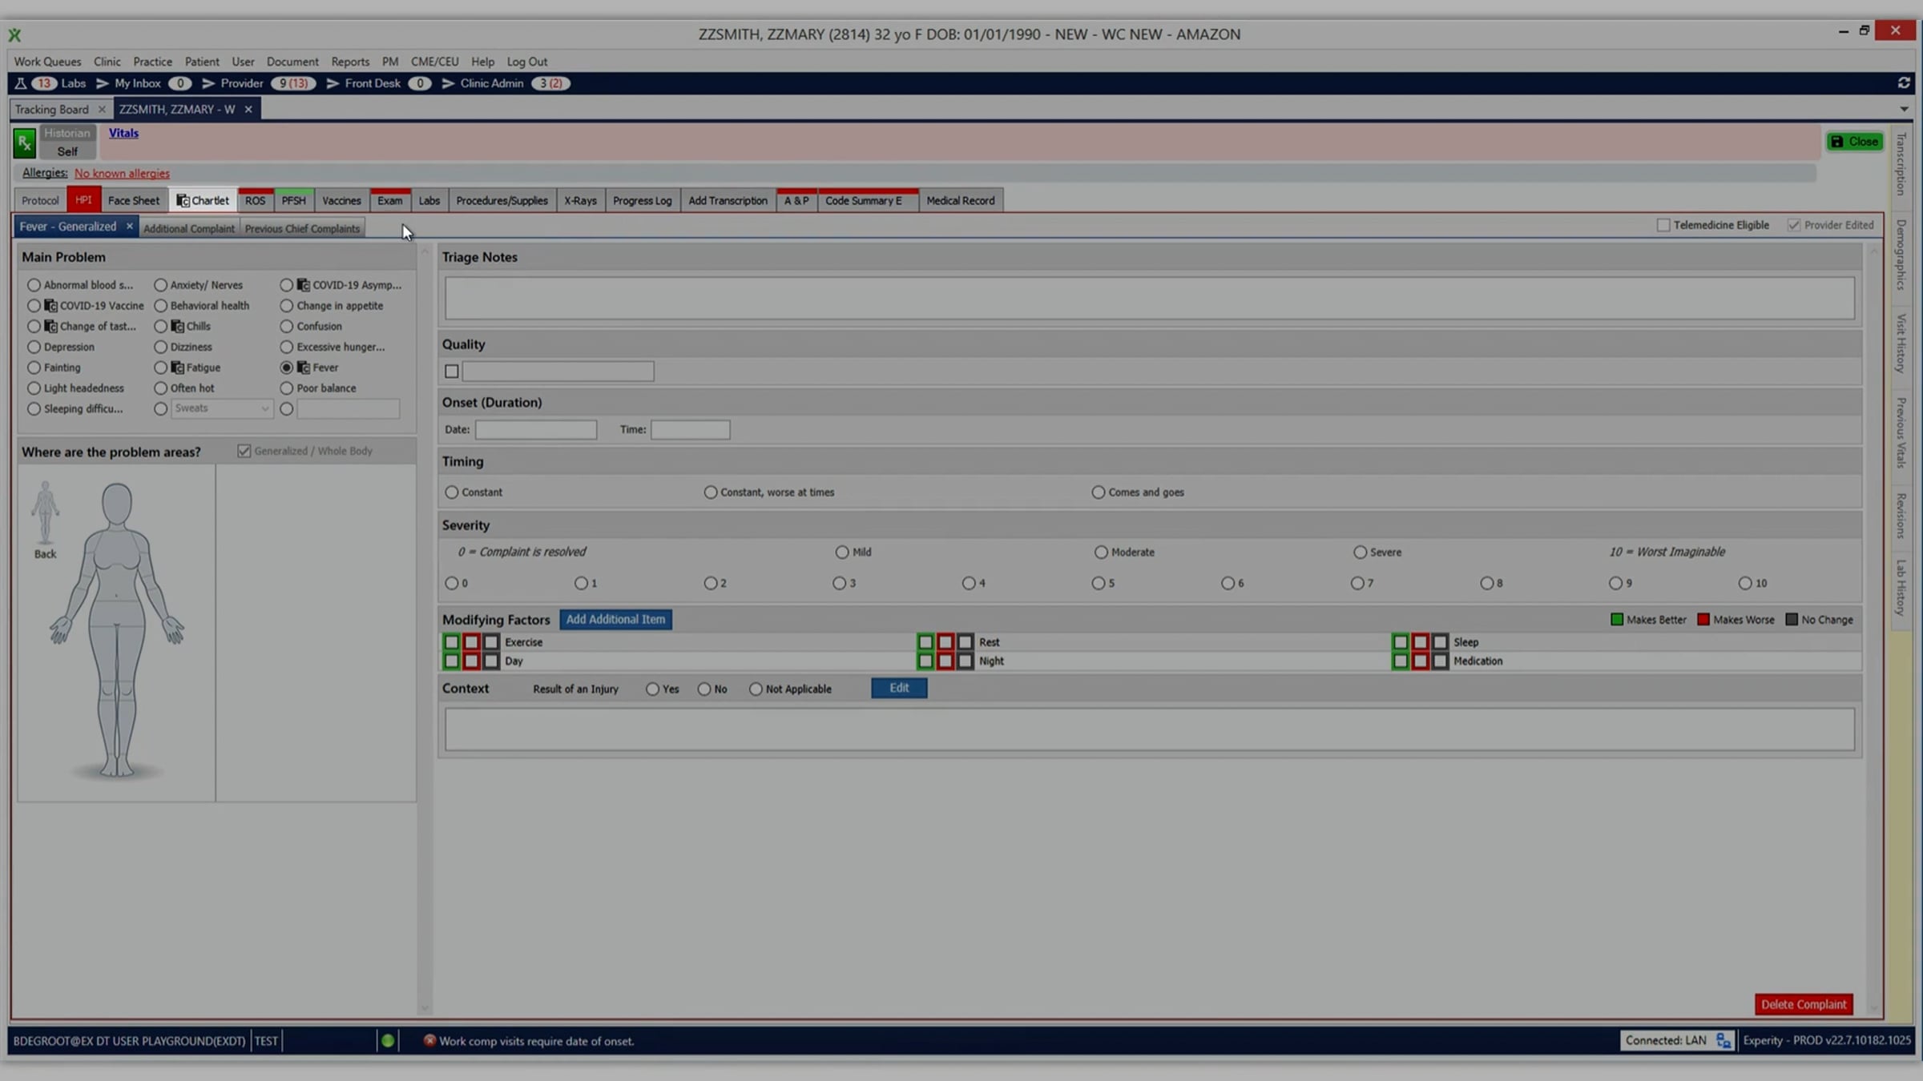Click the small Back body figure thumbnail

(x=45, y=513)
